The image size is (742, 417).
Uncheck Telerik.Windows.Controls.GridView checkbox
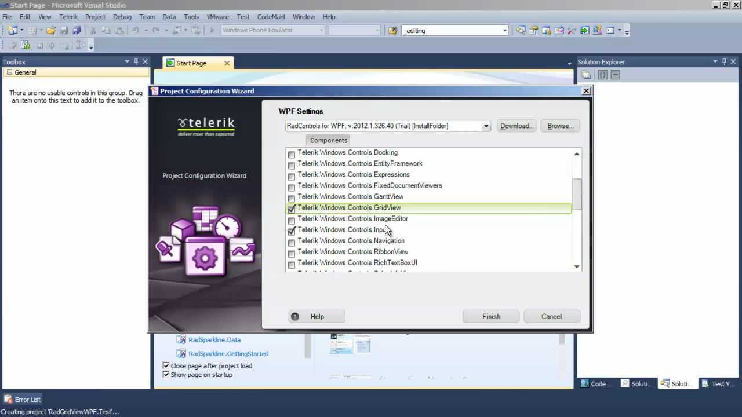tap(292, 209)
